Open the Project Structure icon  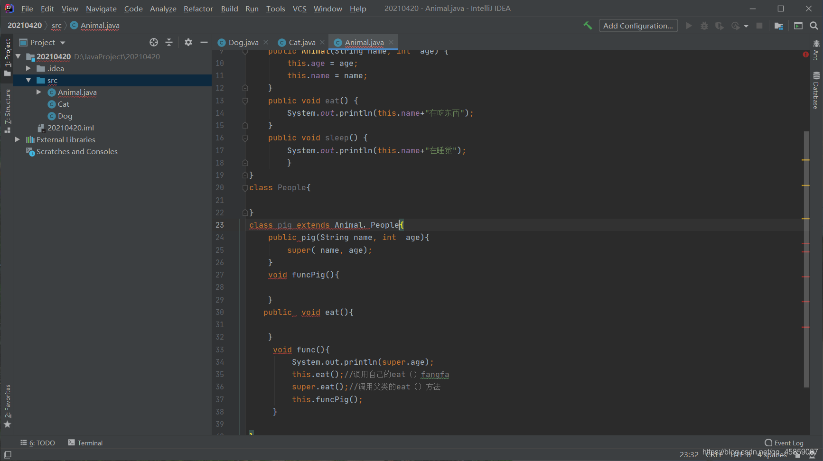click(779, 26)
